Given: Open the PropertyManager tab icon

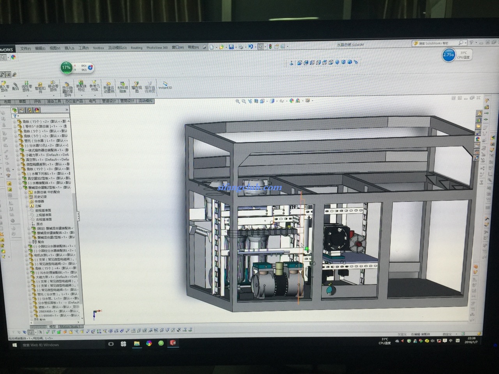Looking at the screenshot, I should click(x=22, y=110).
